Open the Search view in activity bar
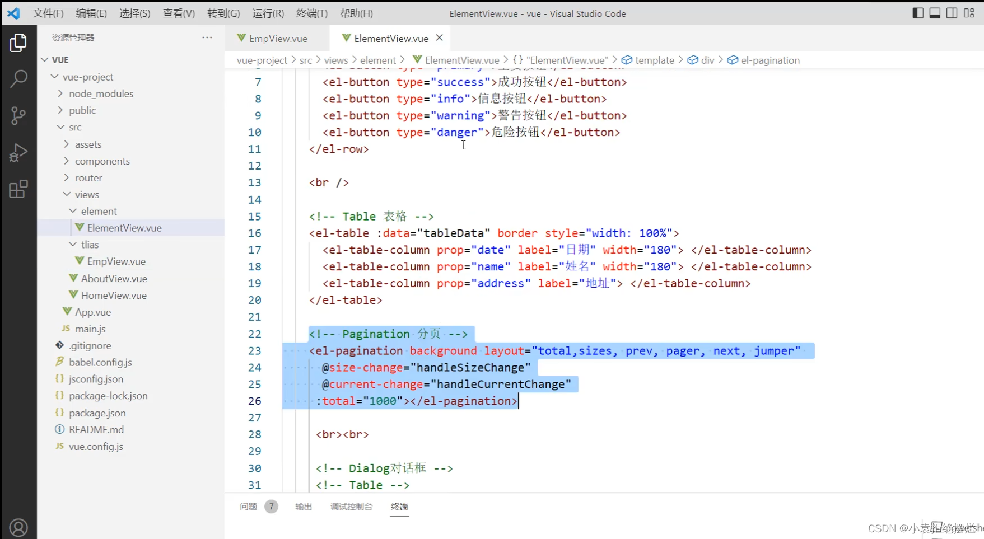This screenshot has height=539, width=984. [18, 79]
